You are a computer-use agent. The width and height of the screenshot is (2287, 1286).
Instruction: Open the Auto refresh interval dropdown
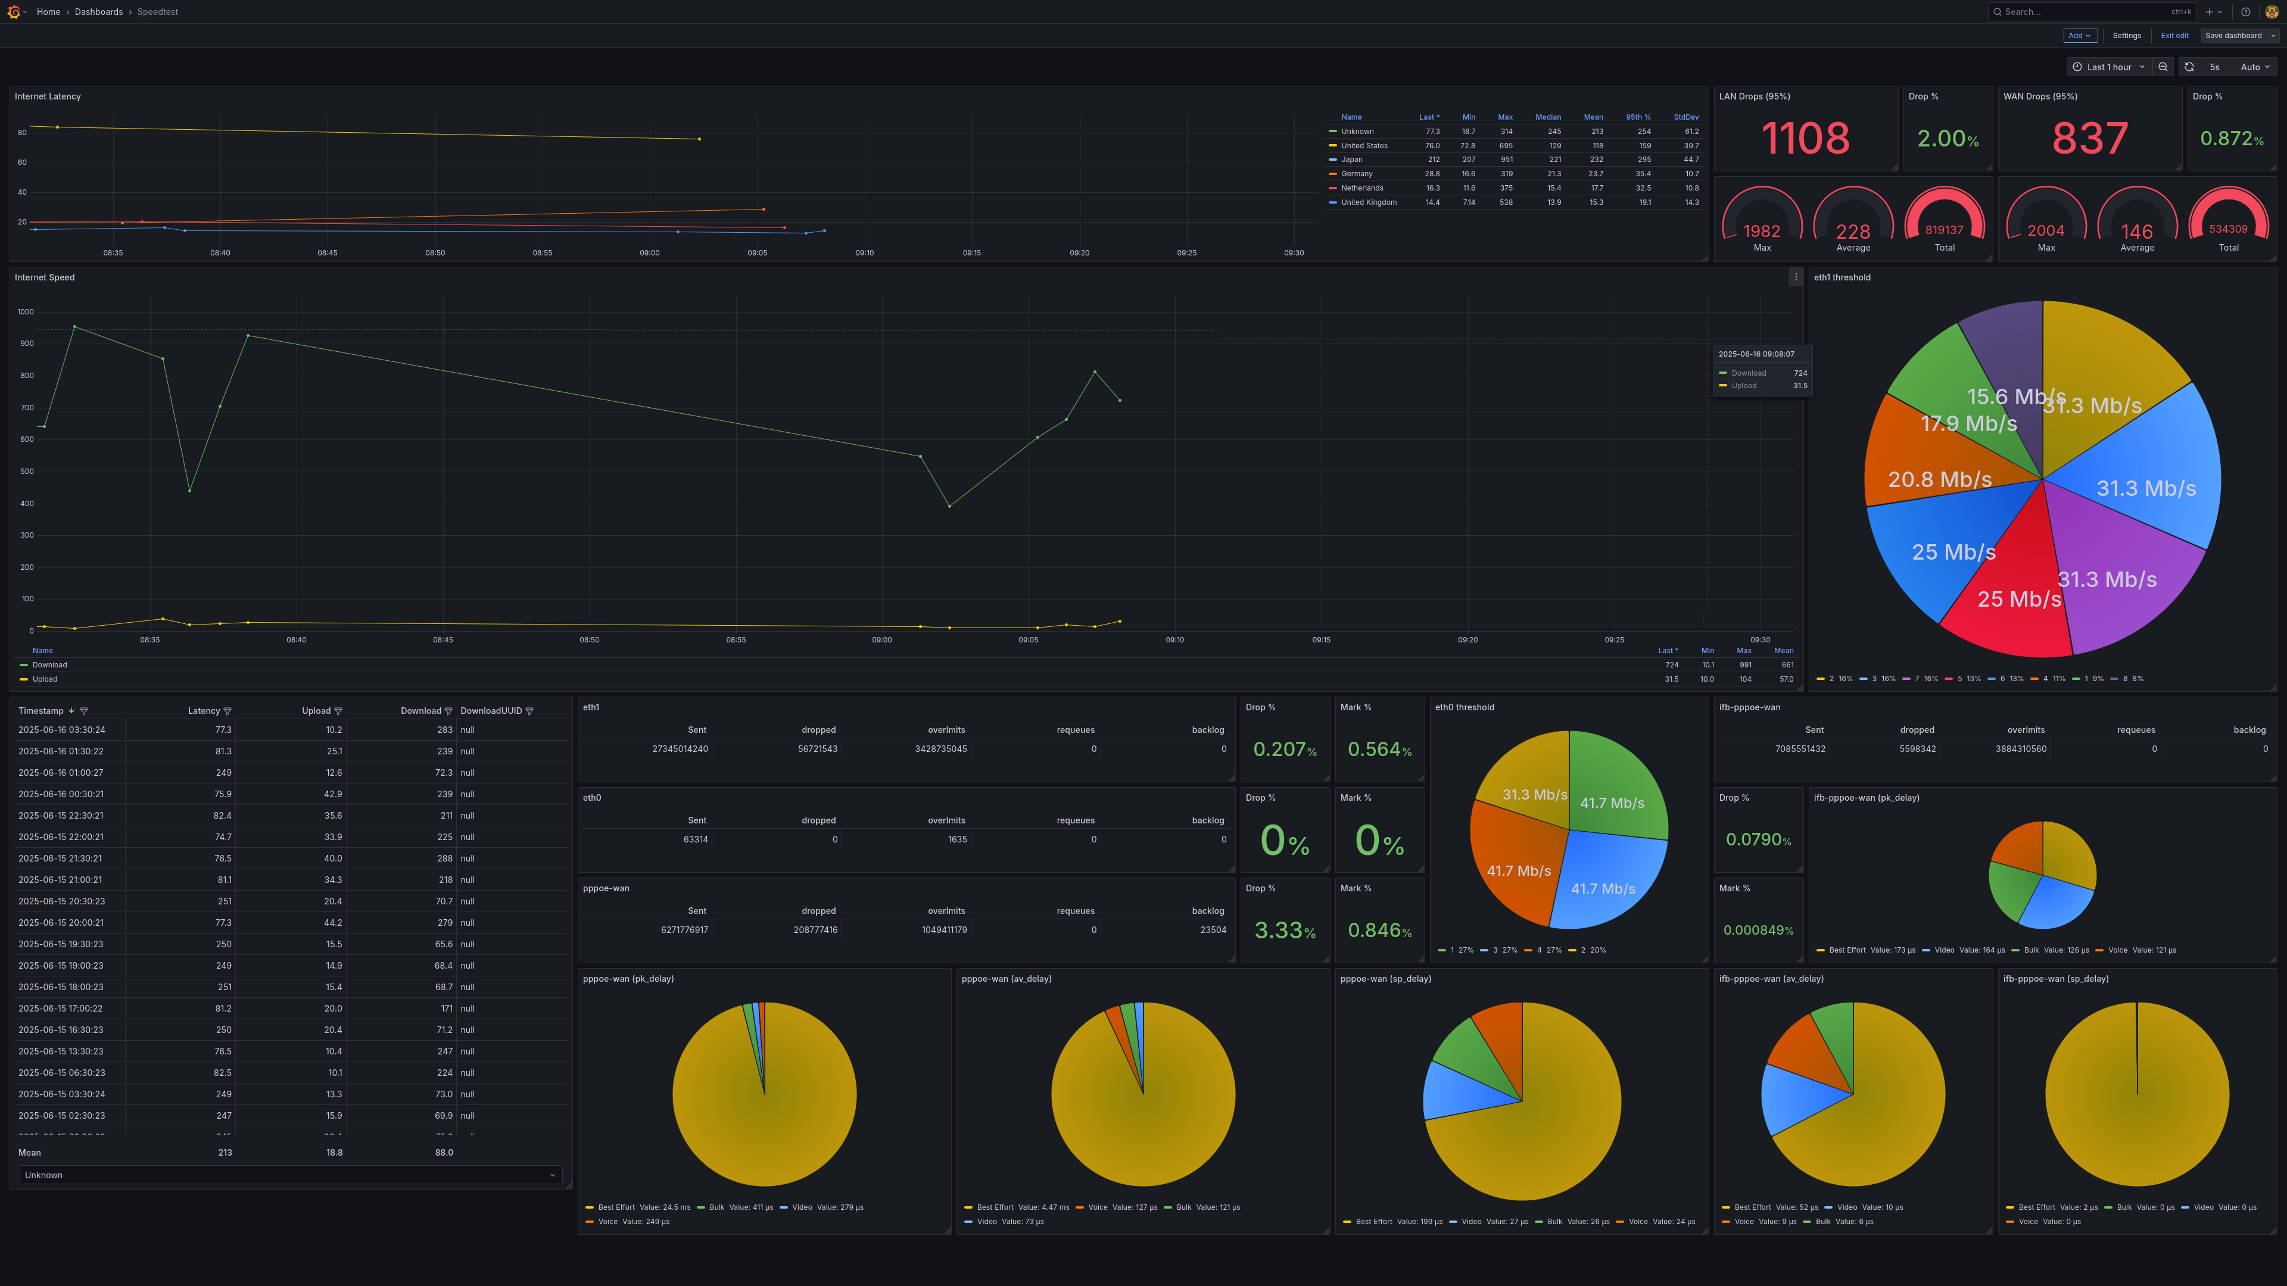pyautogui.click(x=2254, y=67)
